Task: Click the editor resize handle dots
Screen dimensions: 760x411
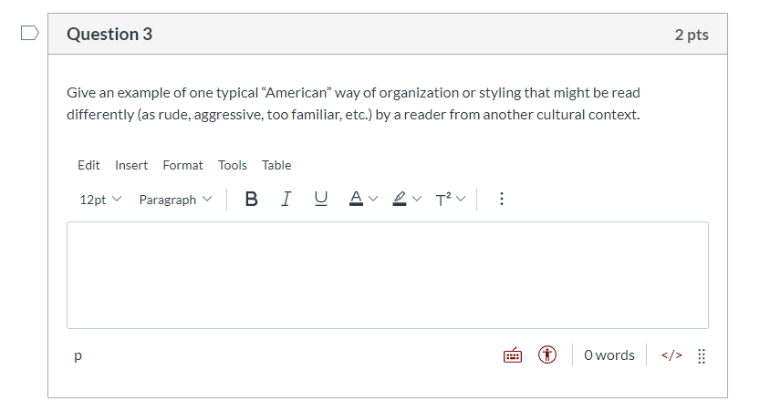Action: pos(702,355)
